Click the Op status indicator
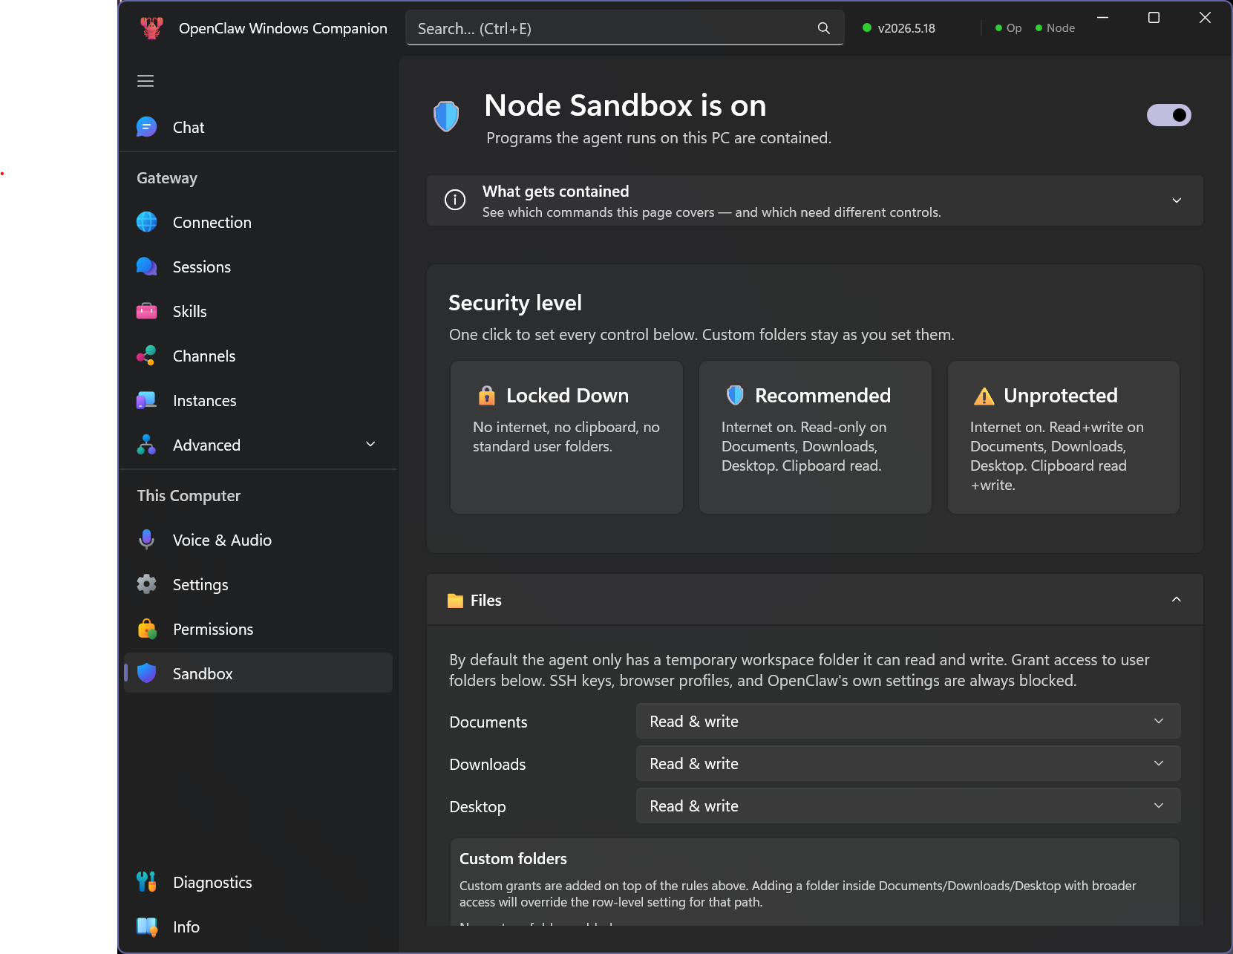 1008,28
